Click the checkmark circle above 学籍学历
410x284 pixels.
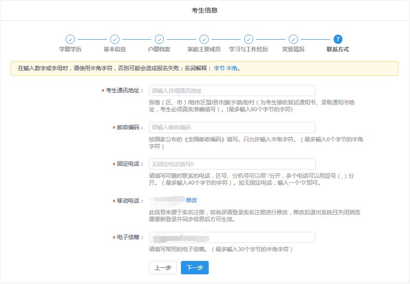click(x=70, y=39)
